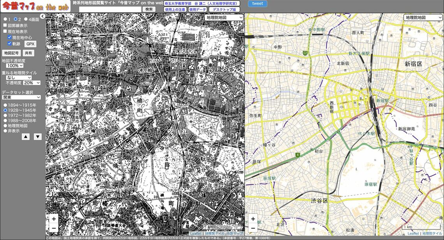Zoom in on the right modern map
This screenshot has width=444, height=240.
(x=253, y=219)
